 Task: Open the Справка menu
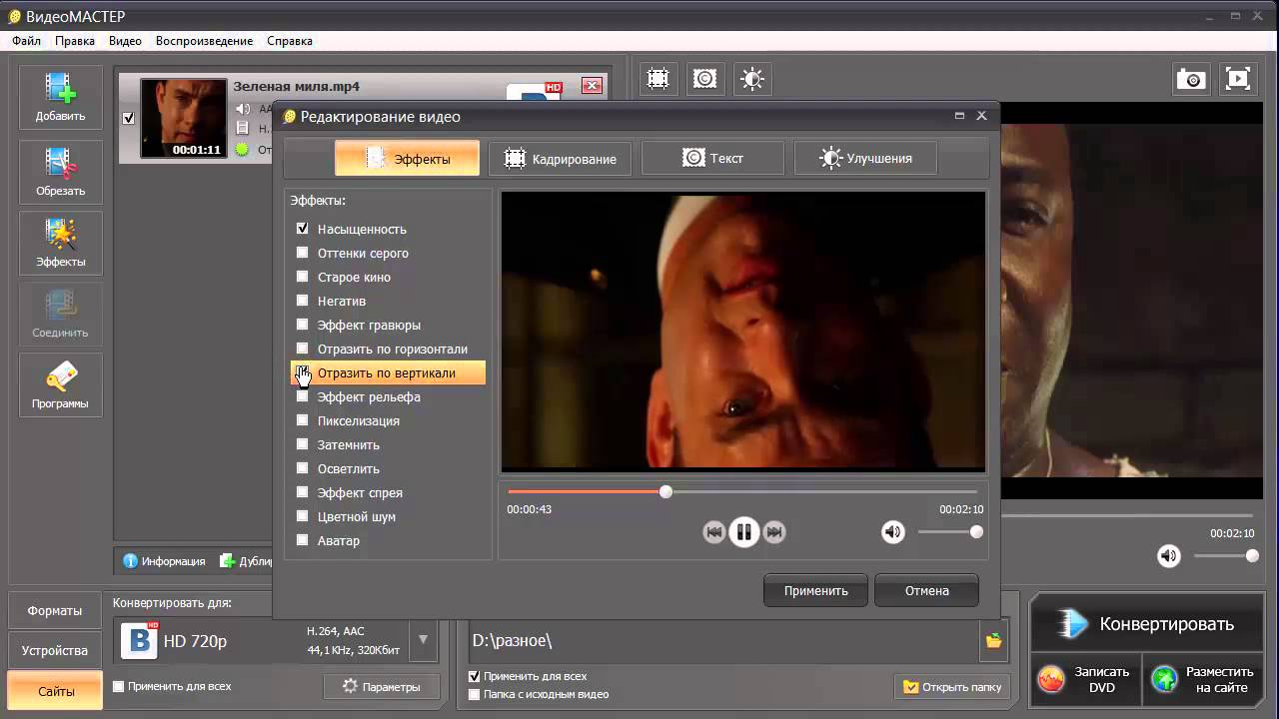coord(290,41)
